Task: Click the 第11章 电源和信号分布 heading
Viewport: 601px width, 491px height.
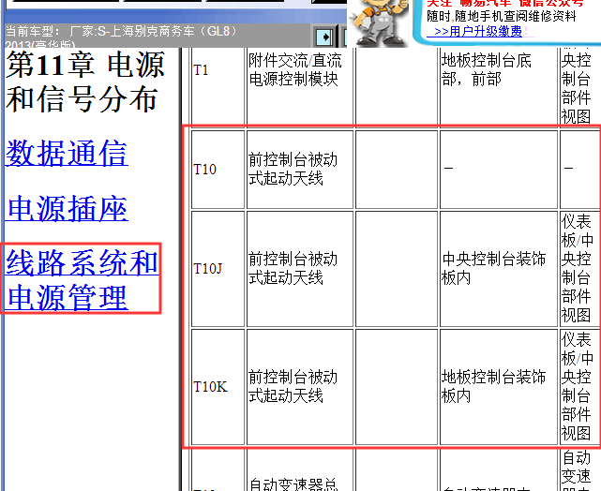Action: click(85, 82)
